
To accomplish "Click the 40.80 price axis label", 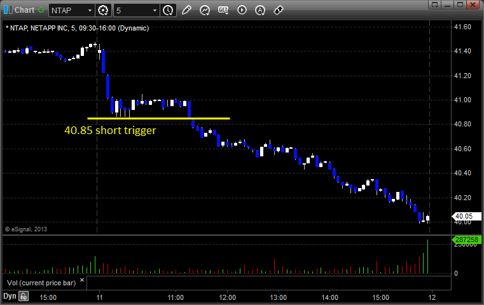I will tap(463, 124).
